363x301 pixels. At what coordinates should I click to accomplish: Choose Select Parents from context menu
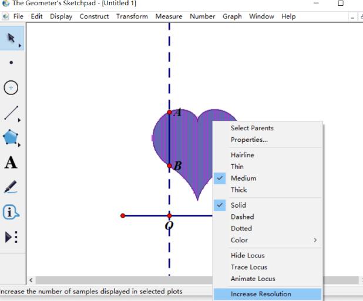(x=268, y=128)
